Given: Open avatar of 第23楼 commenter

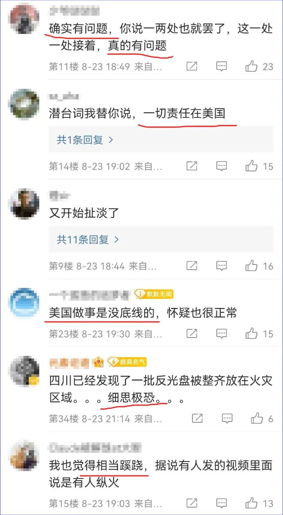Looking at the screenshot, I should [24, 303].
